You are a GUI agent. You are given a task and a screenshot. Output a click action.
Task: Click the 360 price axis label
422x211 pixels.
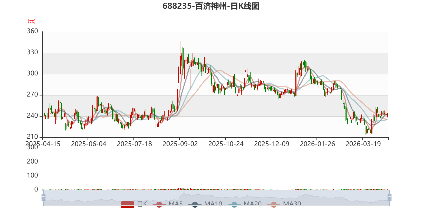tap(32, 31)
